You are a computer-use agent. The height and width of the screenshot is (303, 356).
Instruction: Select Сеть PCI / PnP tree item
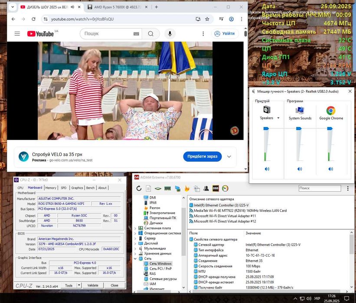160,269
